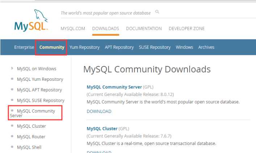Open MySQL SUSE Repository sidebar link
256x153 pixels.
tap(41, 100)
